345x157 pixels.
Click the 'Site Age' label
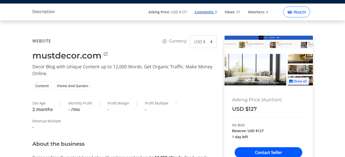(x=39, y=103)
